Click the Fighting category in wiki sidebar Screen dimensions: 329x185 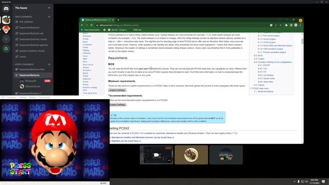(86, 50)
